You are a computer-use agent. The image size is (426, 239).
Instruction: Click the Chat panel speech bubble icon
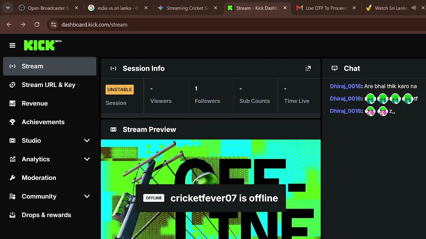click(334, 68)
